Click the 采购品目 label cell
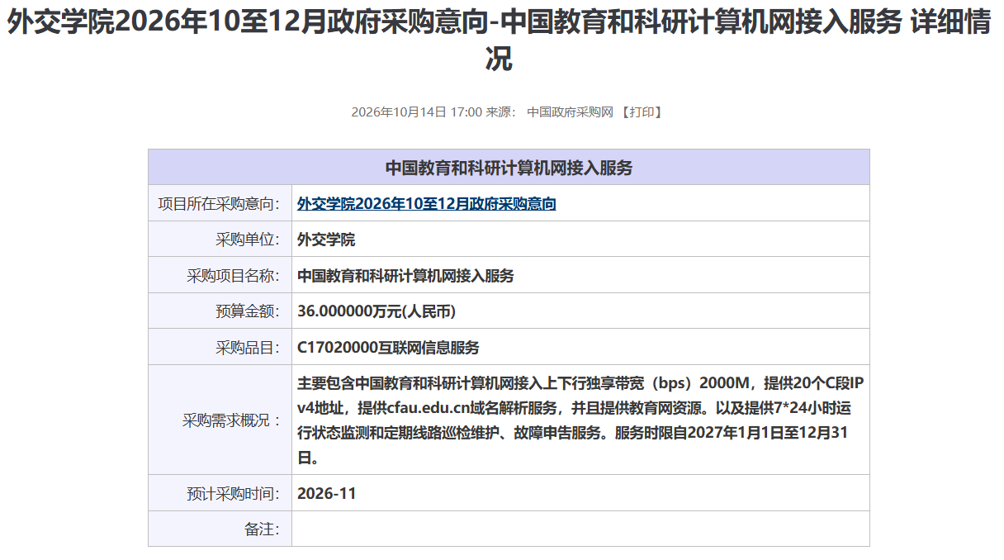1004x560 pixels. [220, 348]
